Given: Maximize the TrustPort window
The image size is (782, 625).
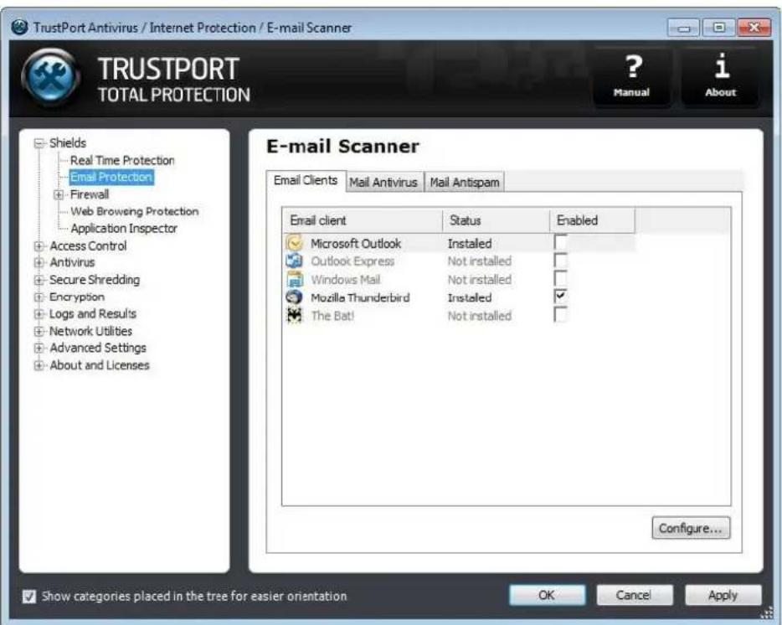Looking at the screenshot, I should point(718,28).
